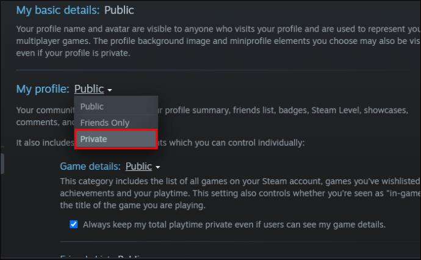Toggle the total playtime private checkbox
The height and width of the screenshot is (260, 421).
[74, 224]
